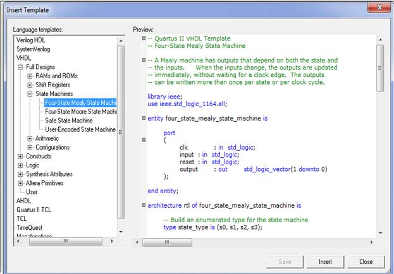Expand the Shift Registers node

pos(30,85)
